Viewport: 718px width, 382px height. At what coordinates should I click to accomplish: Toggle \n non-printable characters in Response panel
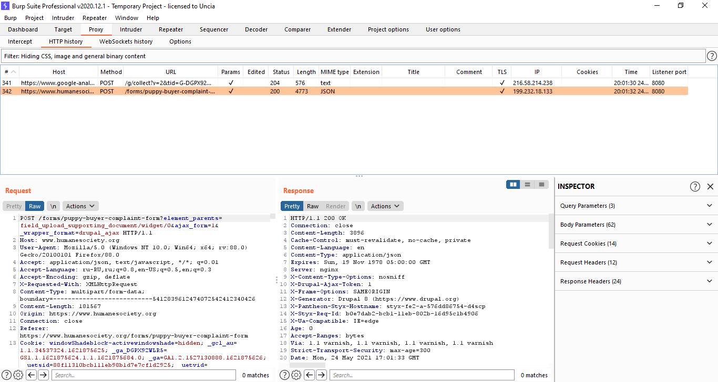358,206
